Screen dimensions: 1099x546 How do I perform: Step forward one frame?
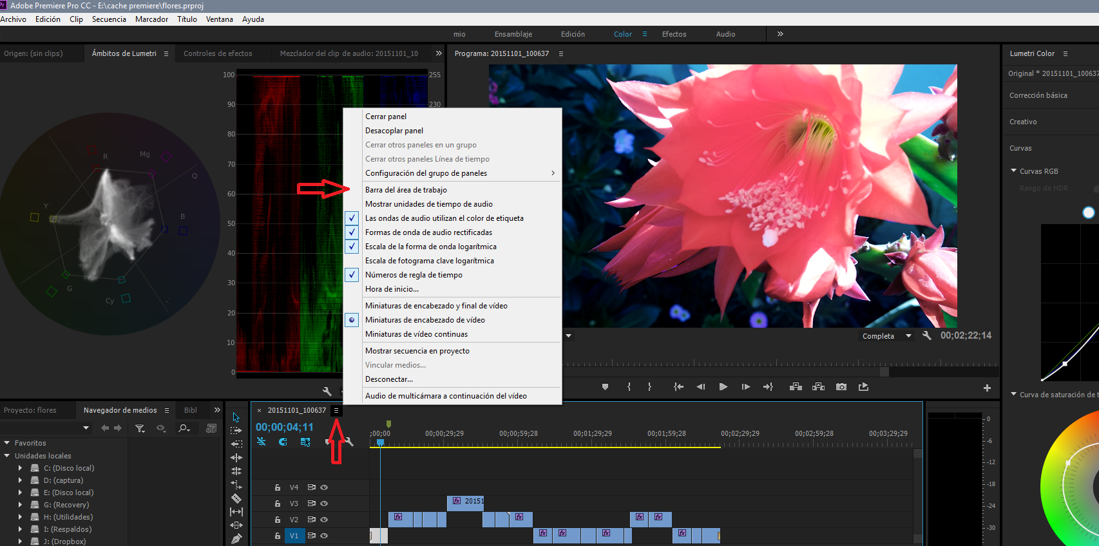pyautogui.click(x=745, y=387)
